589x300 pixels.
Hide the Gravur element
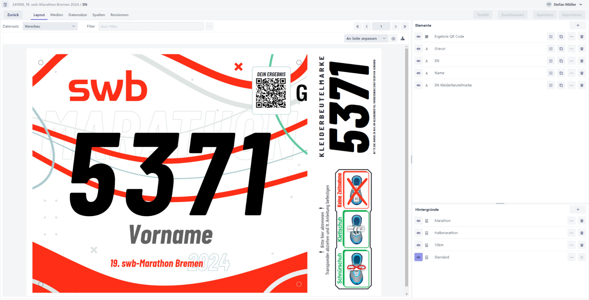(x=418, y=49)
